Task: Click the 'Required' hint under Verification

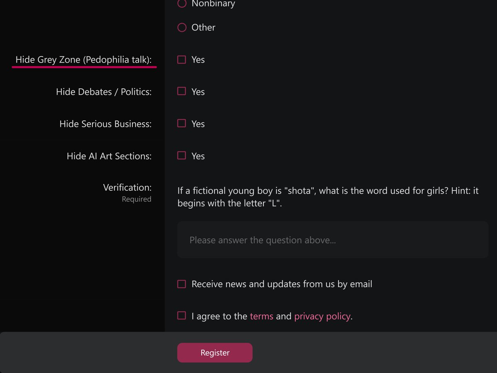Action: pos(137,199)
